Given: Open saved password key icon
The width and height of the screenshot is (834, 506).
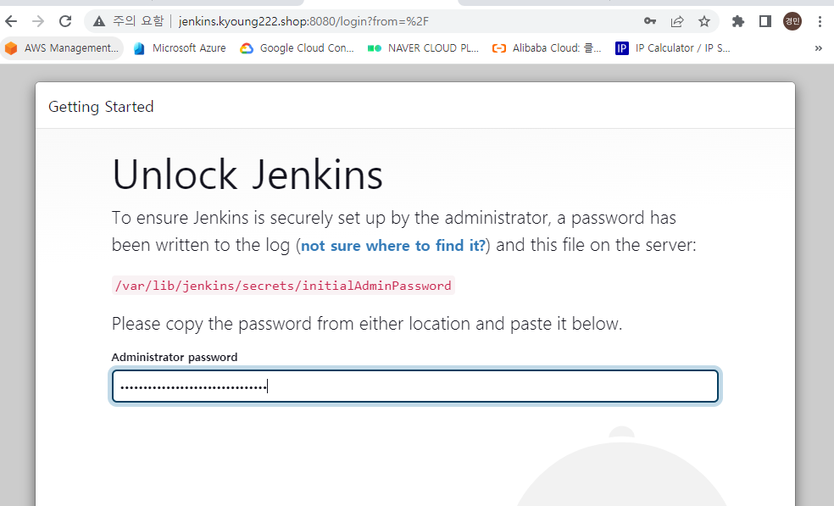Looking at the screenshot, I should click(x=649, y=21).
